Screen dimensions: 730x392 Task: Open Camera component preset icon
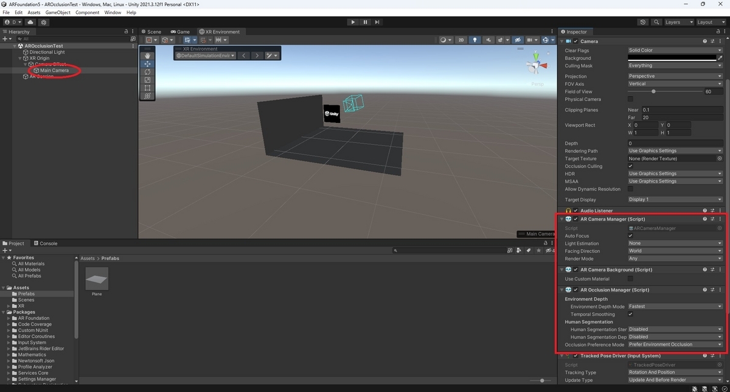pos(712,41)
